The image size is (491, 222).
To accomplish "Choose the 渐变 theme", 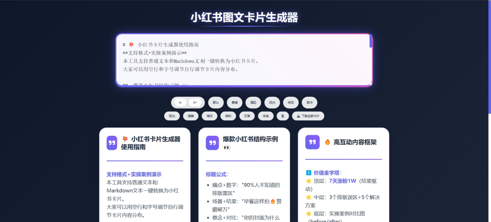I will pos(291,103).
